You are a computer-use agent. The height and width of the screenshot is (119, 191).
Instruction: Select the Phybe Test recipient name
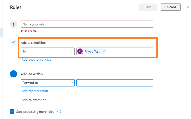coord(92,52)
